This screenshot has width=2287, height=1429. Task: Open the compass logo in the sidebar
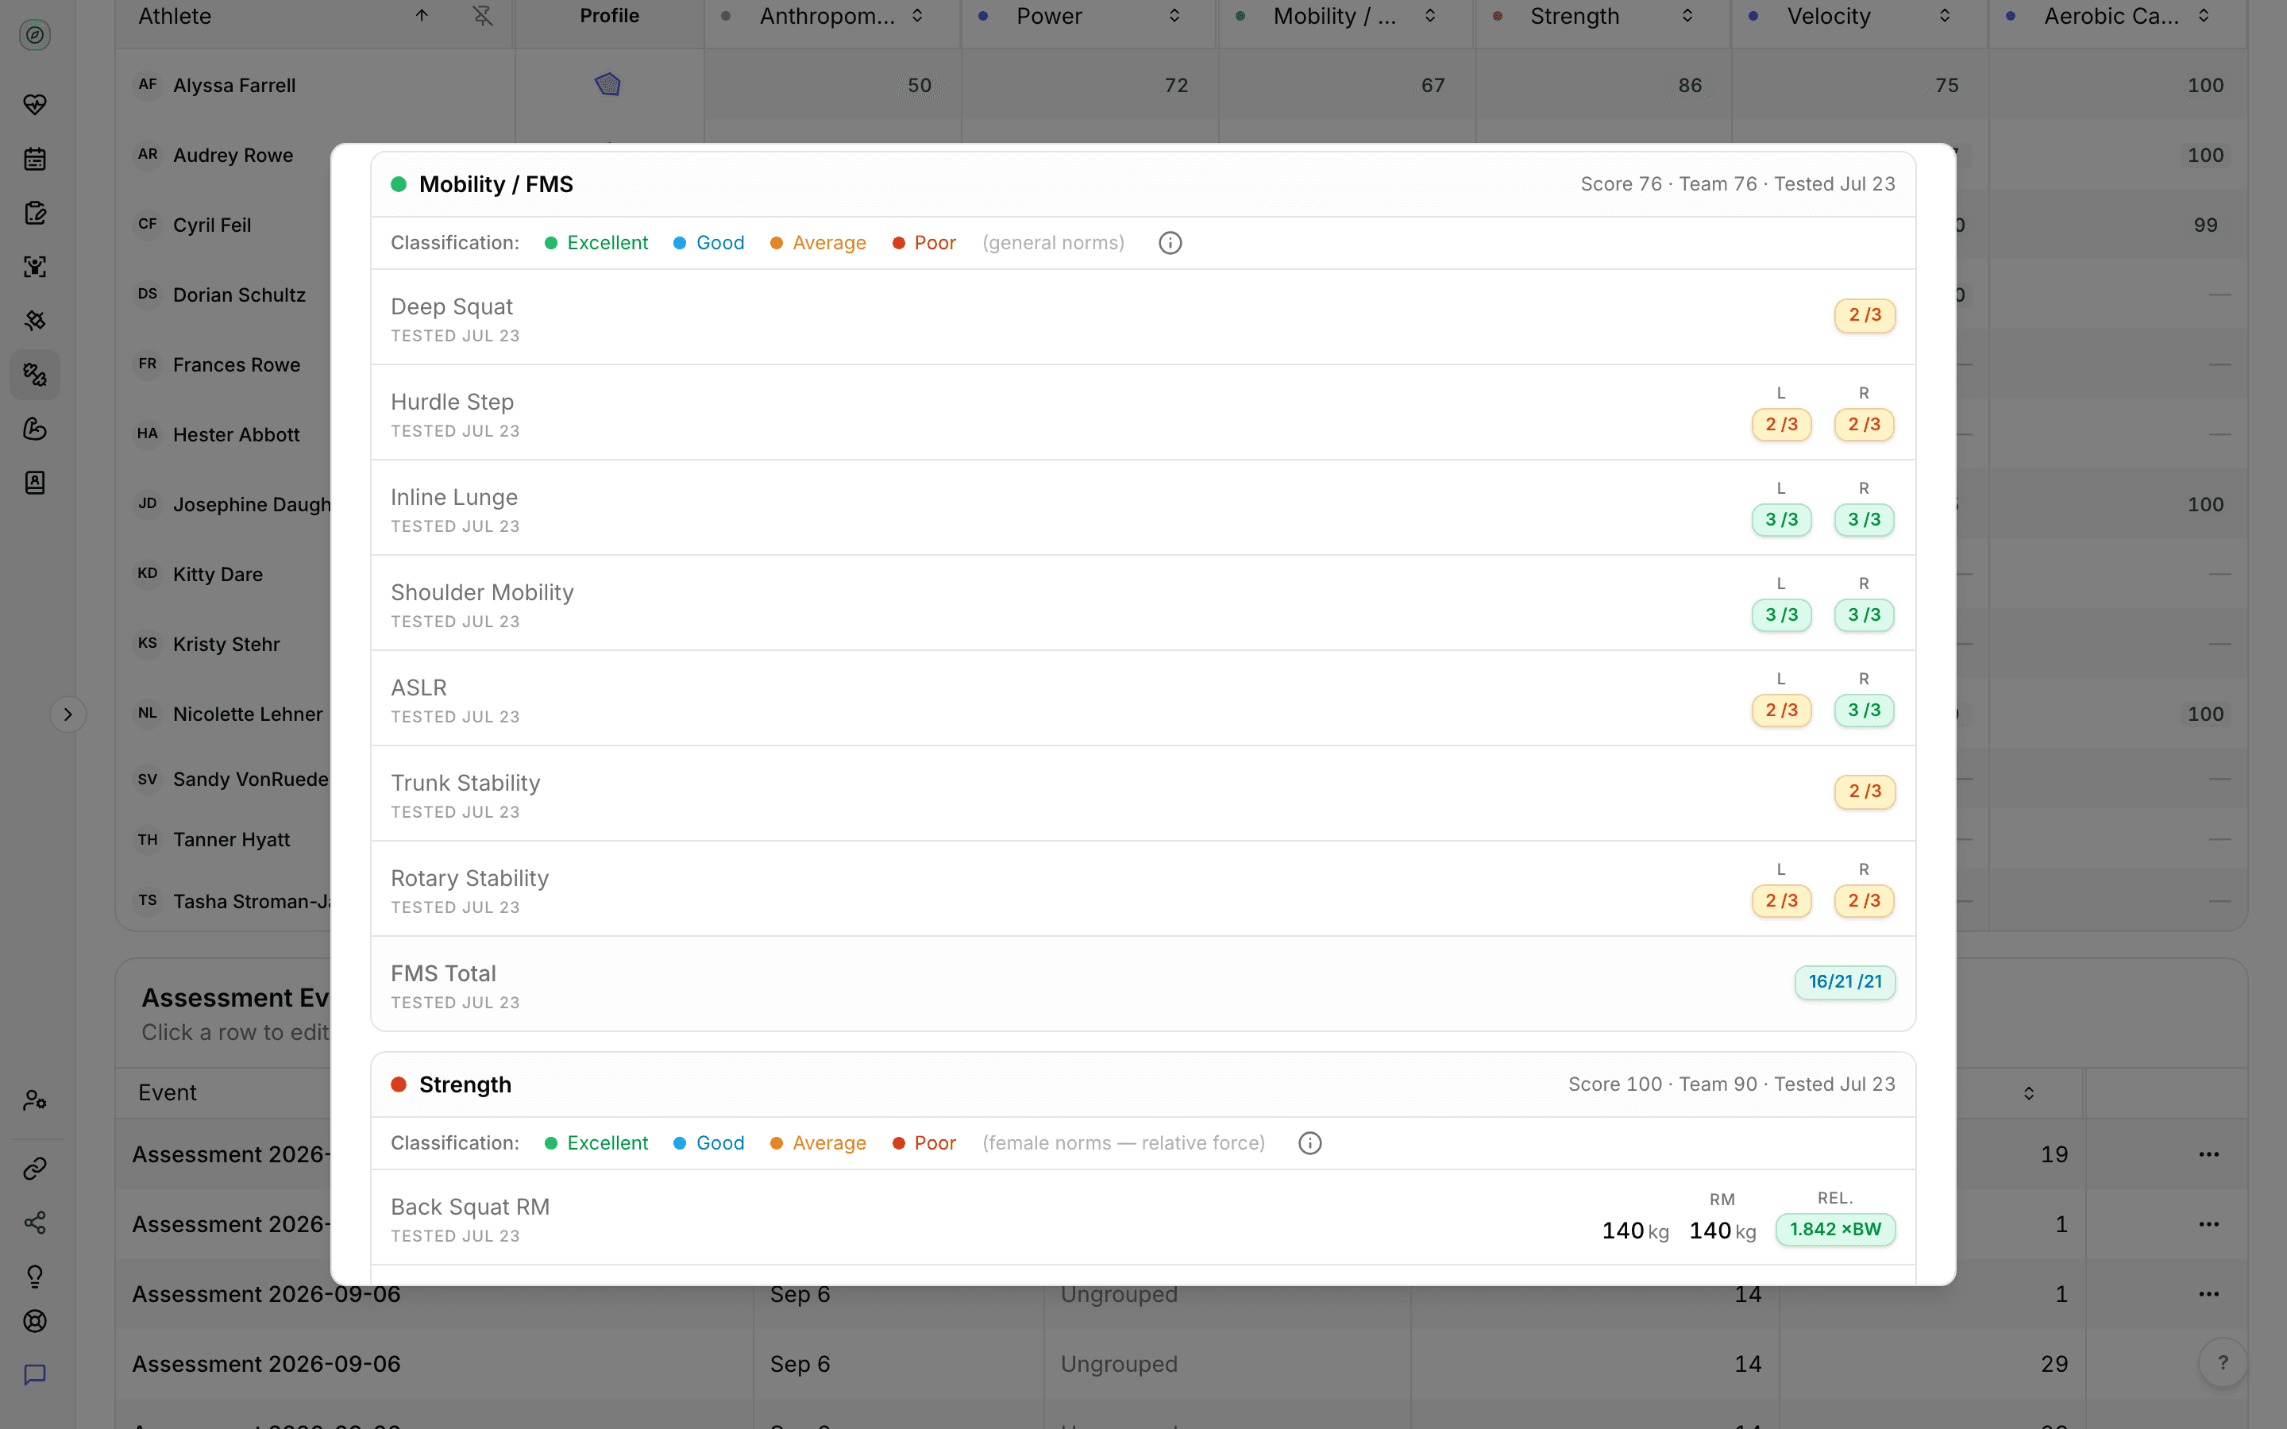tap(35, 35)
